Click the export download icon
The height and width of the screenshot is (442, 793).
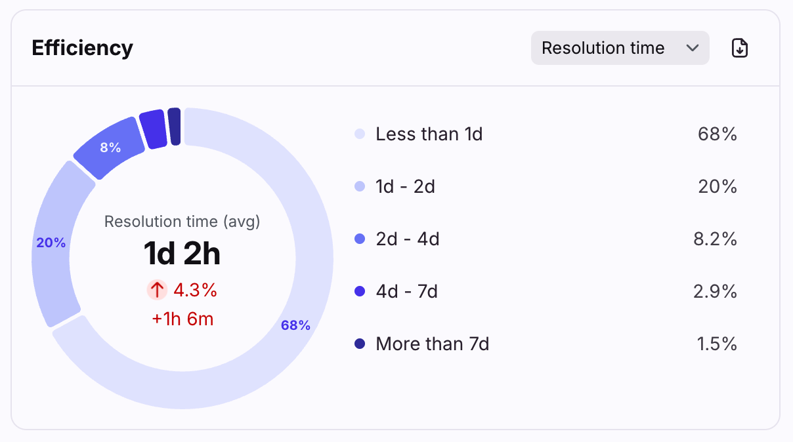pyautogui.click(x=740, y=48)
